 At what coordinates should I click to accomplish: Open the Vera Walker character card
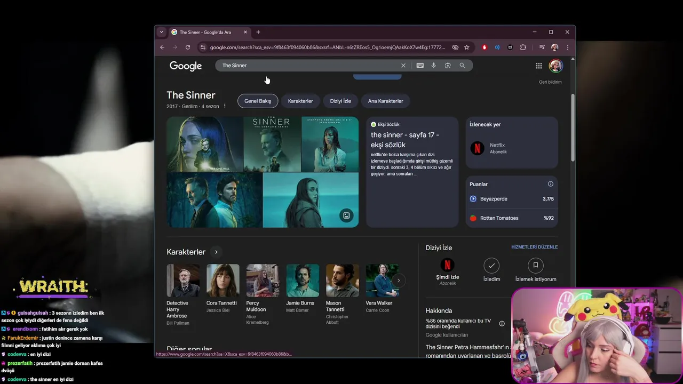[382, 289]
